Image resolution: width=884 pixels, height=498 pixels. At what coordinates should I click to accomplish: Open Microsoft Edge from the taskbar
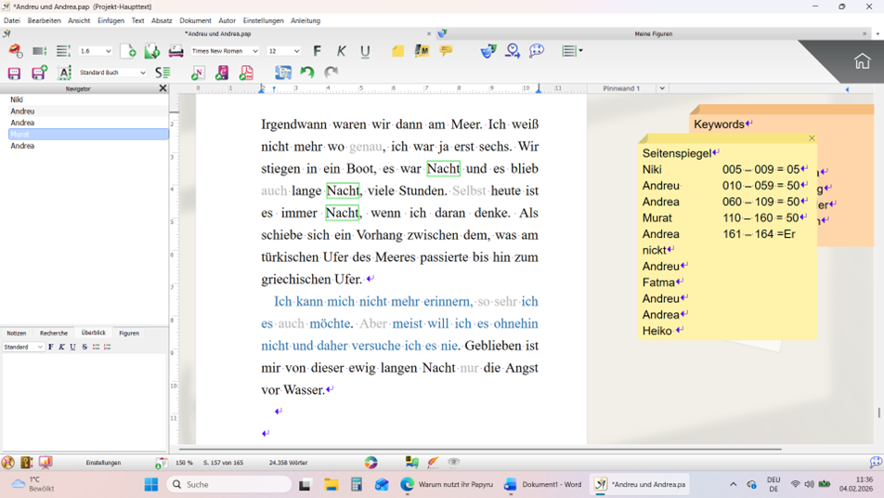click(x=407, y=484)
